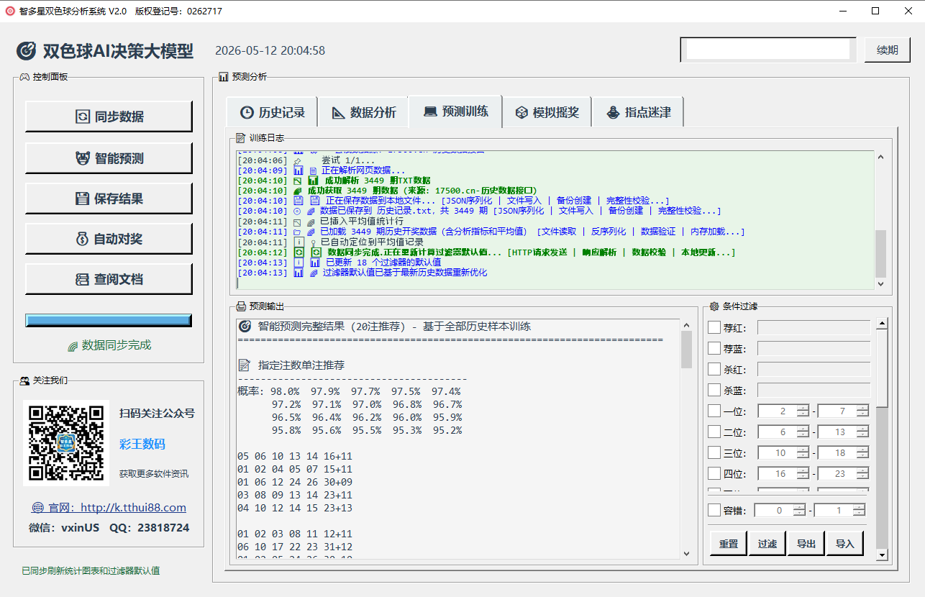Apply filters with the 过滤 button

point(767,544)
